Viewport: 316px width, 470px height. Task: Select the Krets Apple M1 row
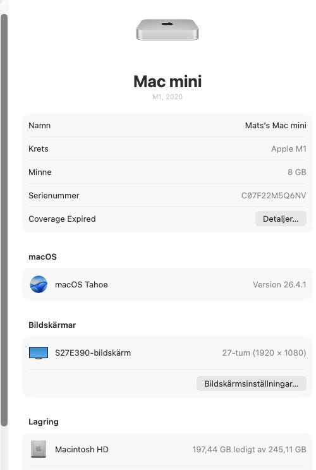click(x=167, y=148)
